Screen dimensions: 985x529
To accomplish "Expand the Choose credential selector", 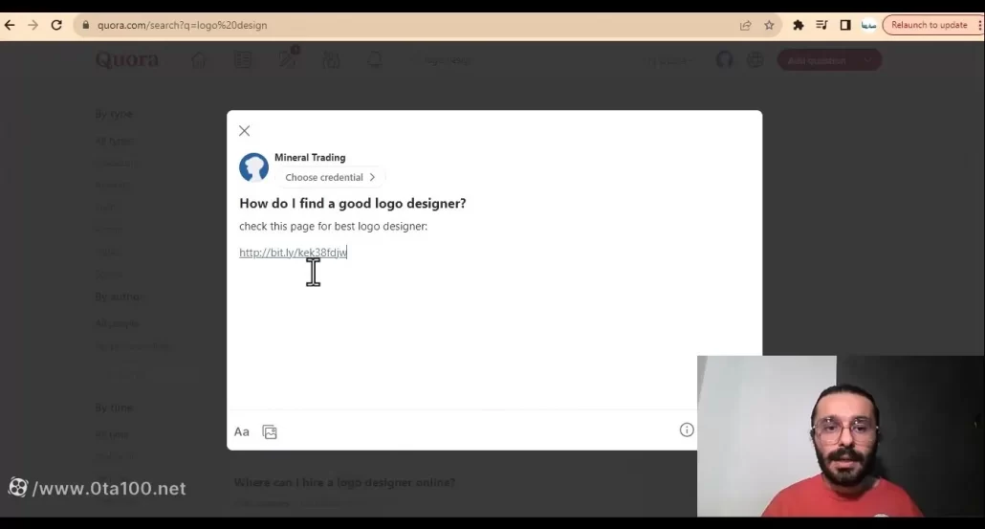I will pyautogui.click(x=330, y=177).
